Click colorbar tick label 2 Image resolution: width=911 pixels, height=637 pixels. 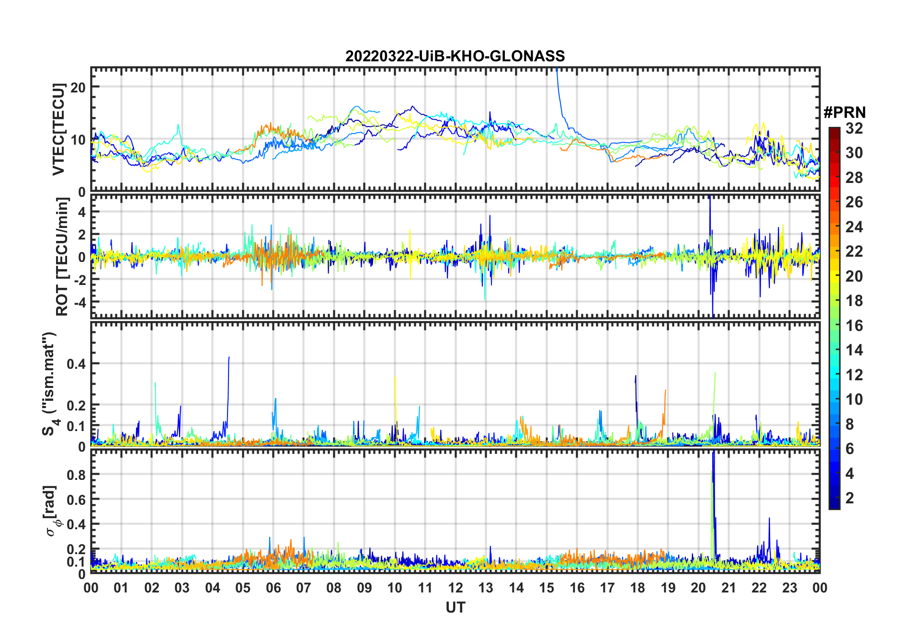click(x=850, y=498)
